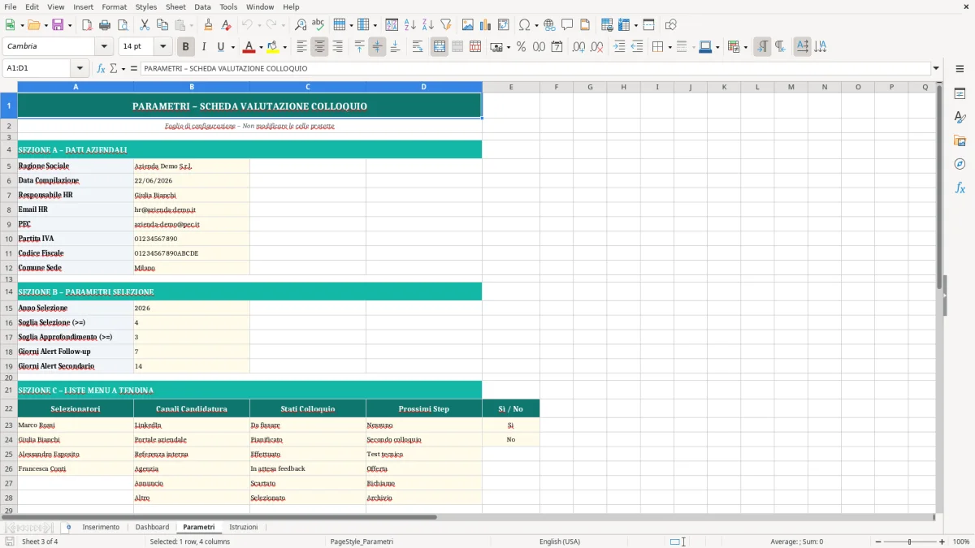Open Find and Replace from the toolbar
This screenshot has height=548, width=975.
click(301, 25)
